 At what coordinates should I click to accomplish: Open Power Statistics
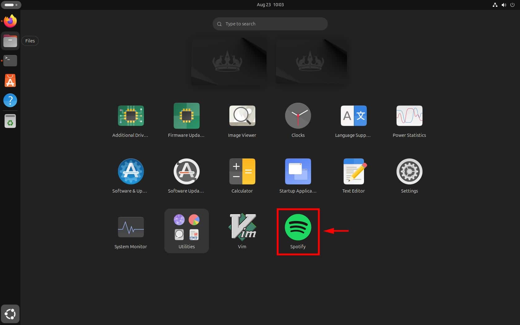click(x=409, y=116)
